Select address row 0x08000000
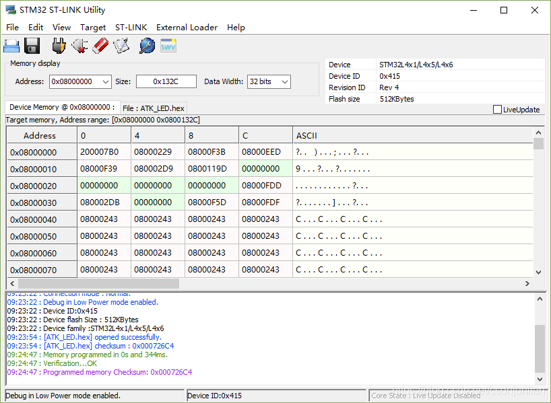551x403 pixels. 42,152
